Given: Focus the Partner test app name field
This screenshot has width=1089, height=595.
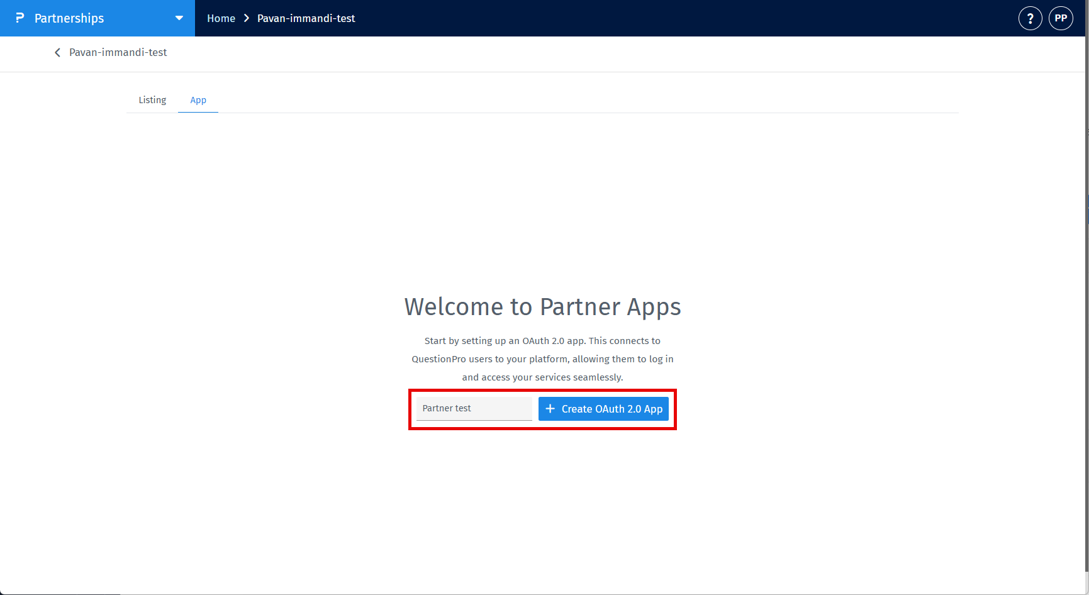Looking at the screenshot, I should (x=474, y=409).
